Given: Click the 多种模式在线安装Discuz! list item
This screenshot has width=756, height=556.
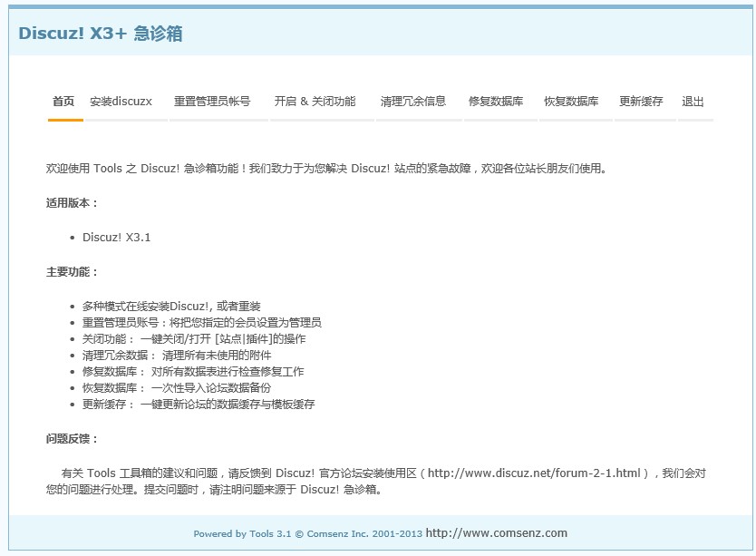Looking at the screenshot, I should [x=171, y=307].
